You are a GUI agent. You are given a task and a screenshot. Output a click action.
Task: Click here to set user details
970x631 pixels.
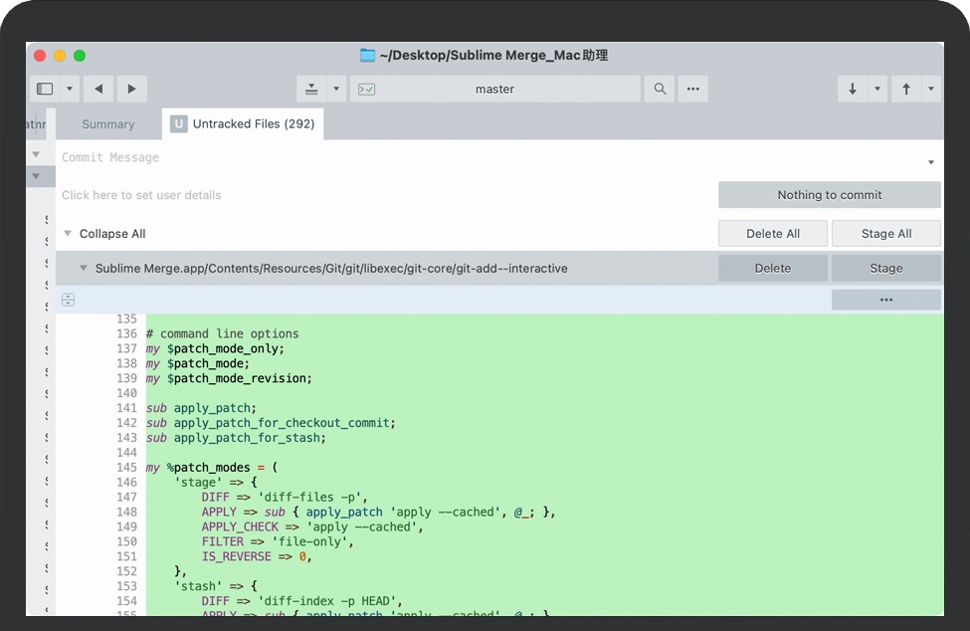tap(141, 195)
